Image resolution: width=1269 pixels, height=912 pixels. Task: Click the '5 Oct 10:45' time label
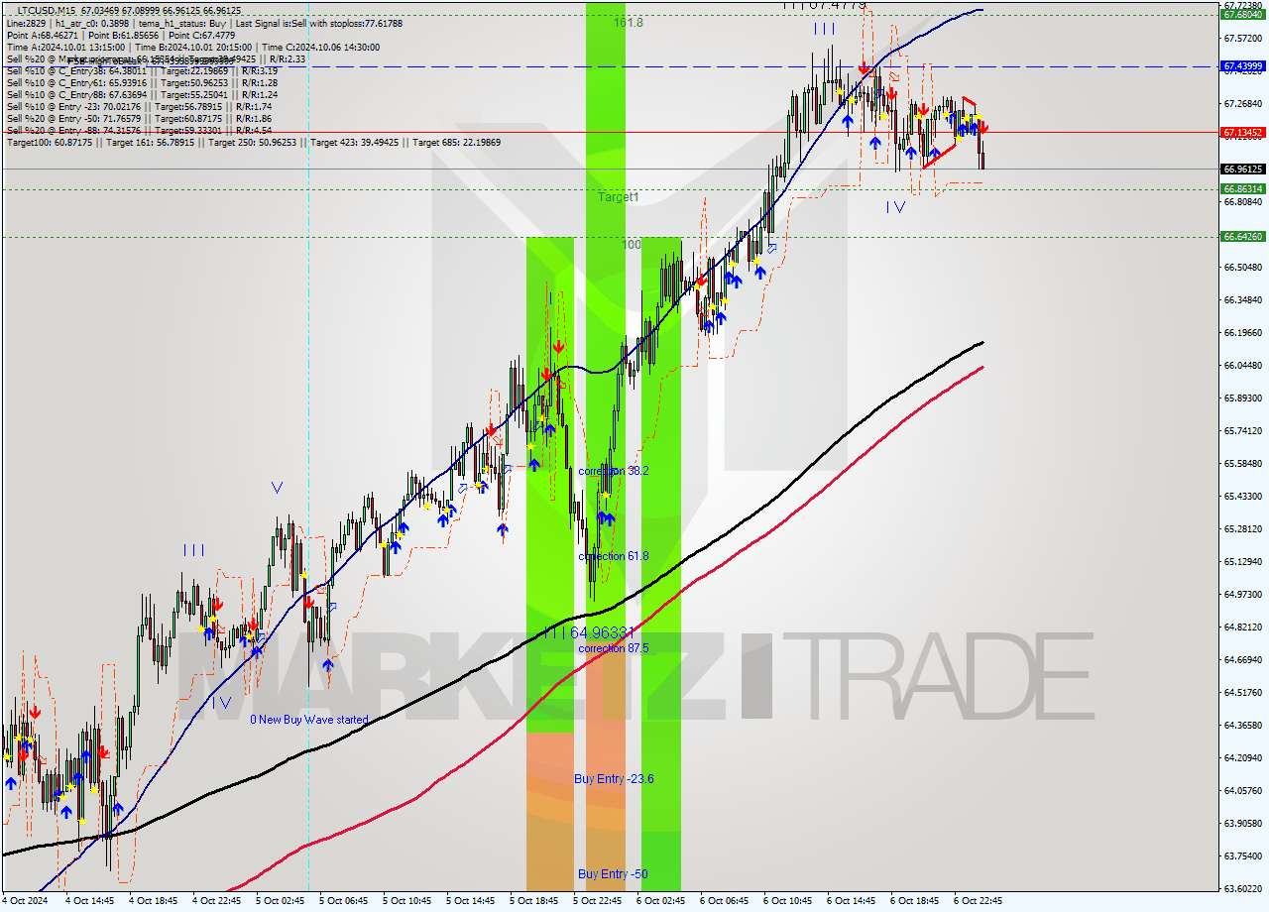(x=407, y=901)
